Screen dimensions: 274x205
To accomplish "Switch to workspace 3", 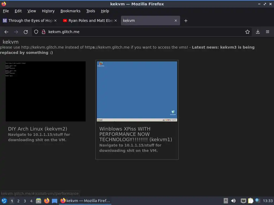I will tap(25, 201).
